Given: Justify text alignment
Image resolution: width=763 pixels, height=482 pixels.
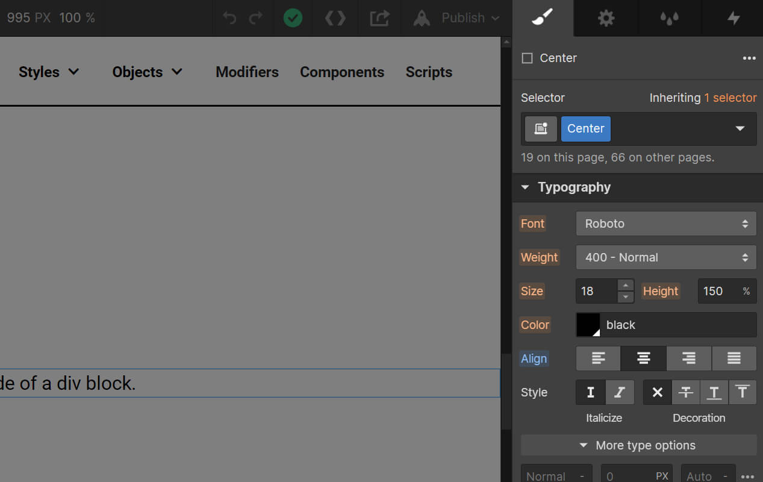Looking at the screenshot, I should point(734,358).
